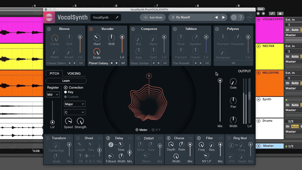
Task: Toggle pitch Correction power
Action: [66, 87]
